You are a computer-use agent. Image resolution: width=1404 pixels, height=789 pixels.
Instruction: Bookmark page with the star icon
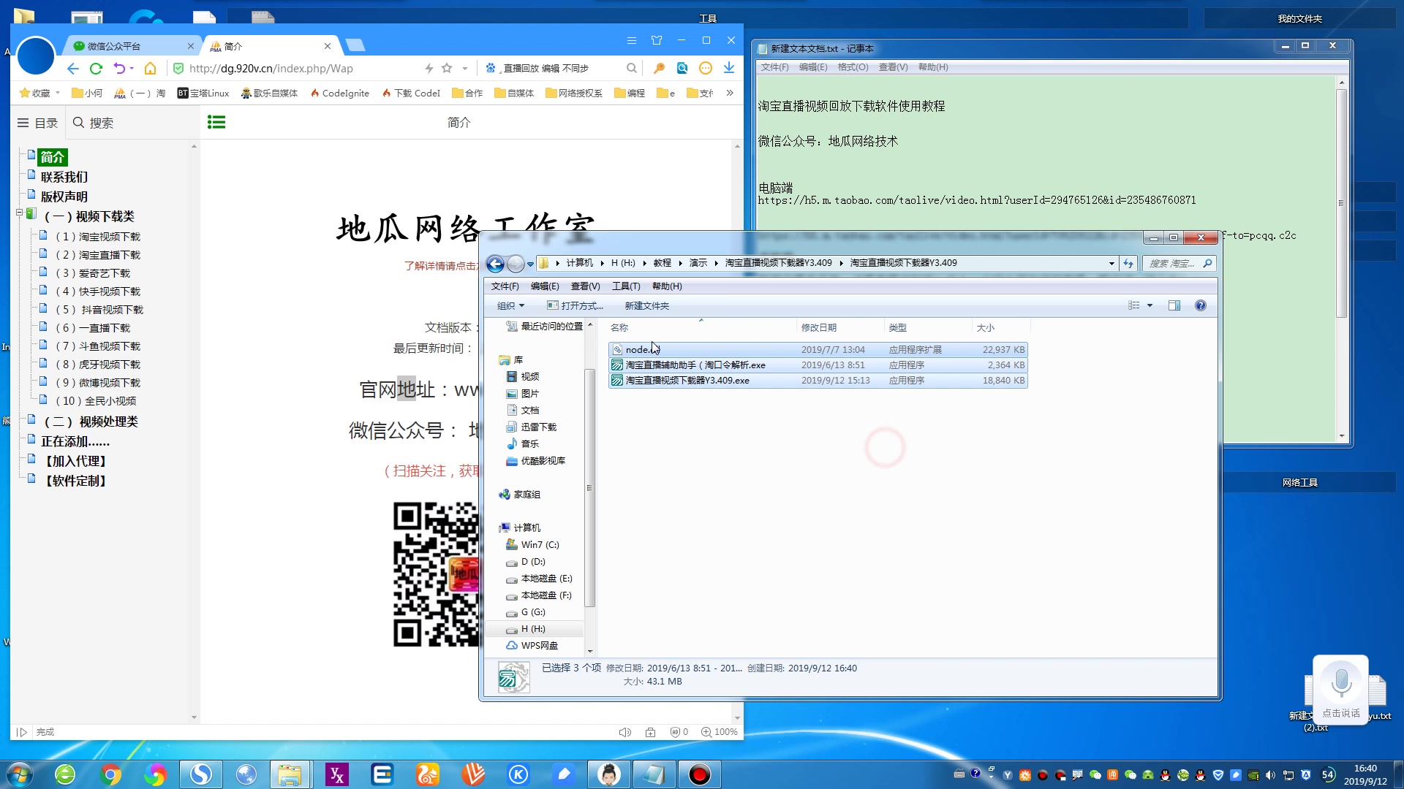447,69
